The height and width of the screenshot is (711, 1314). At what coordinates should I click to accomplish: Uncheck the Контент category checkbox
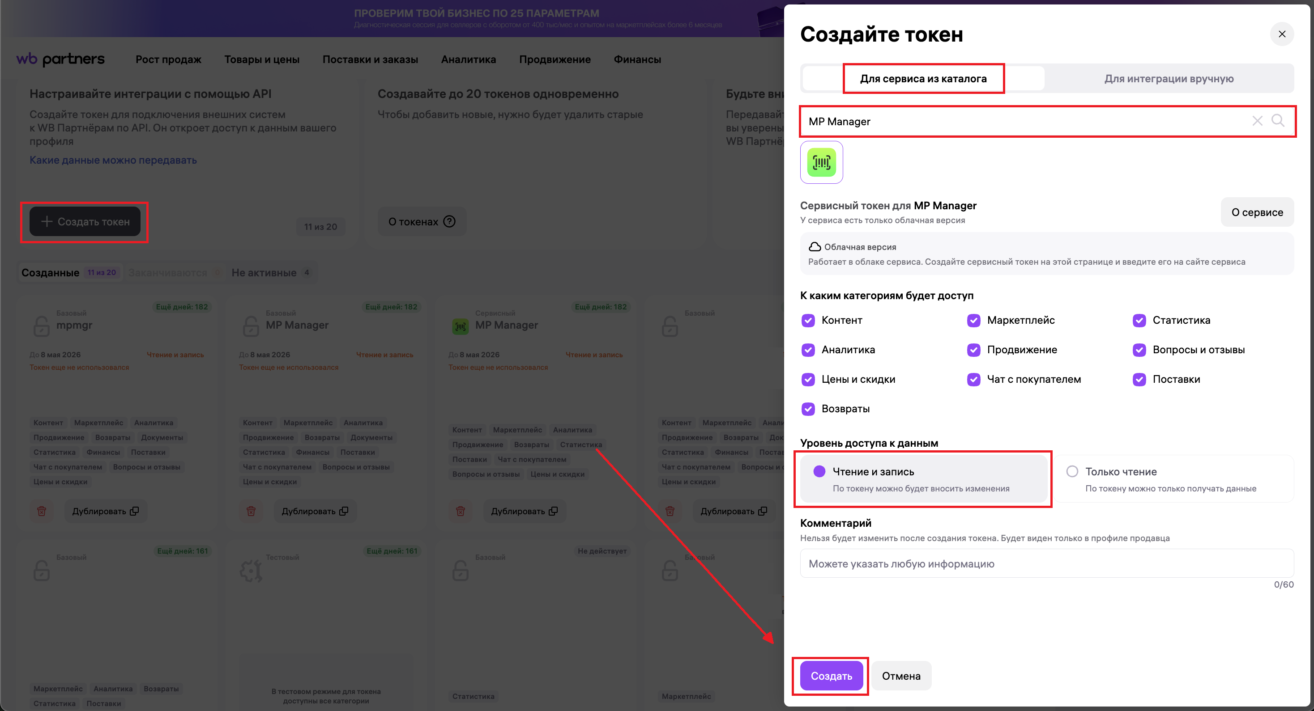[808, 320]
